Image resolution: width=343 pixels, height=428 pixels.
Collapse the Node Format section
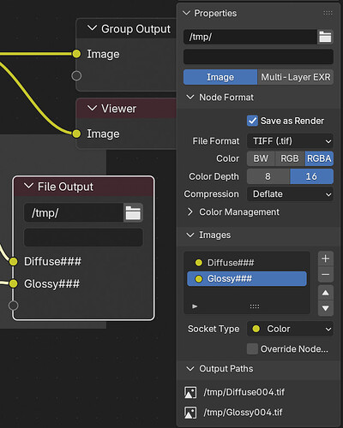point(190,98)
